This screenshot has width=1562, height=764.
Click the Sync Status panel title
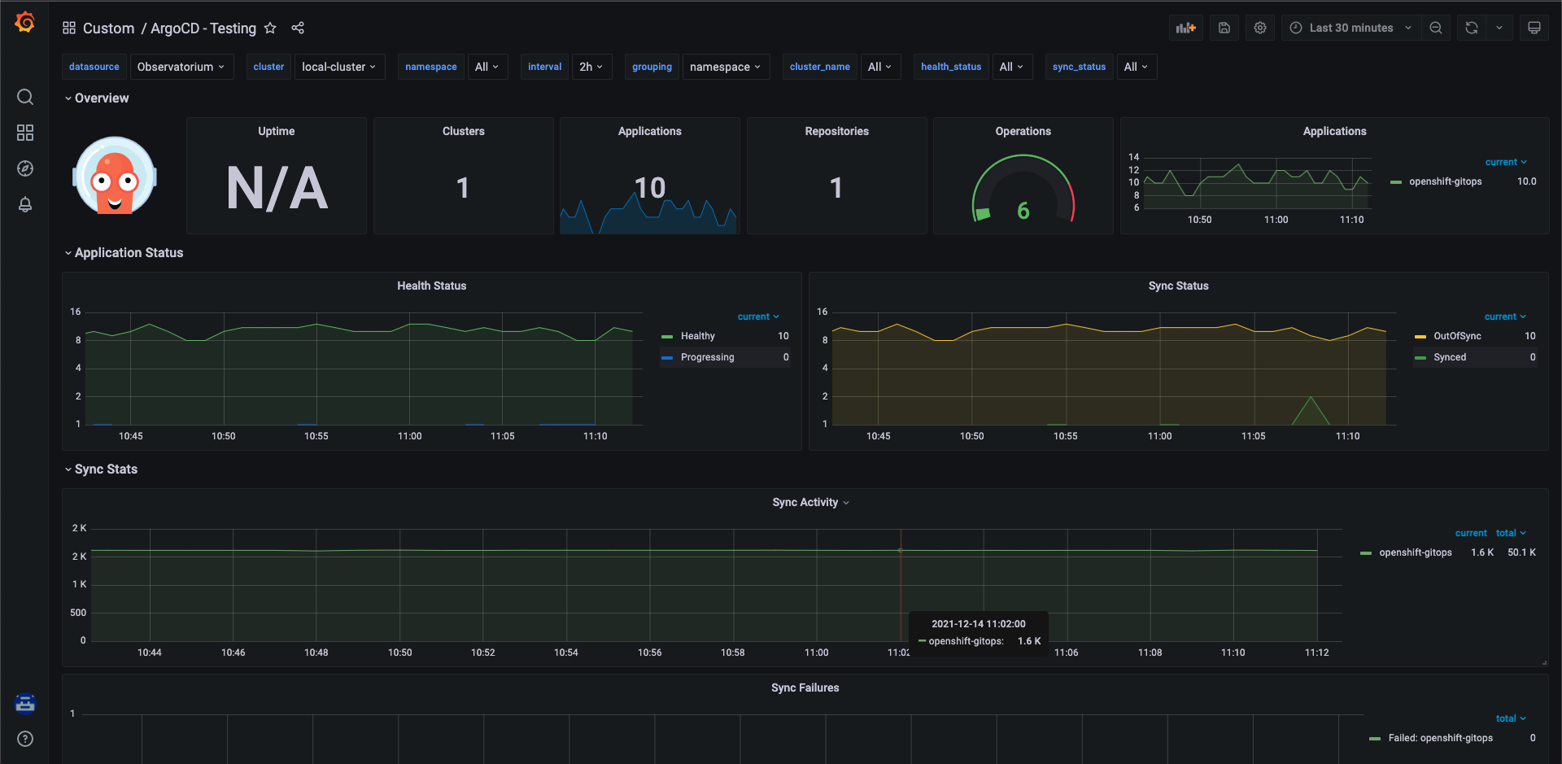point(1178,286)
